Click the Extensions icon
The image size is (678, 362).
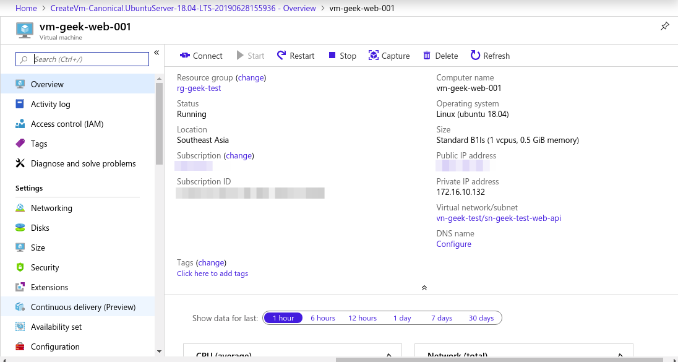[x=20, y=287]
